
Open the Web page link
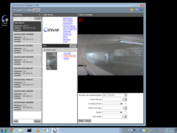click(x=67, y=39)
